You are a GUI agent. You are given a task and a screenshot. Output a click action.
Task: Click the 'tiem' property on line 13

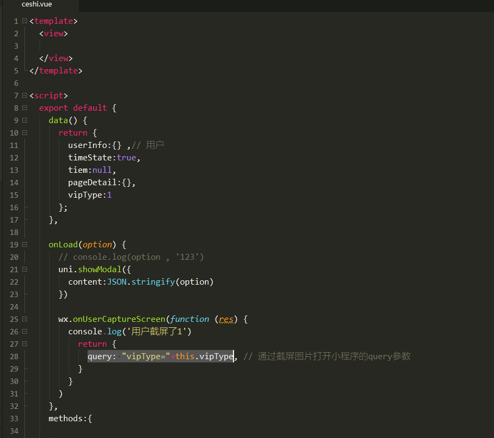pos(78,170)
